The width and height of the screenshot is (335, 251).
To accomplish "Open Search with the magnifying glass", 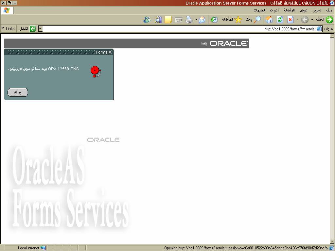I will tap(257, 20).
